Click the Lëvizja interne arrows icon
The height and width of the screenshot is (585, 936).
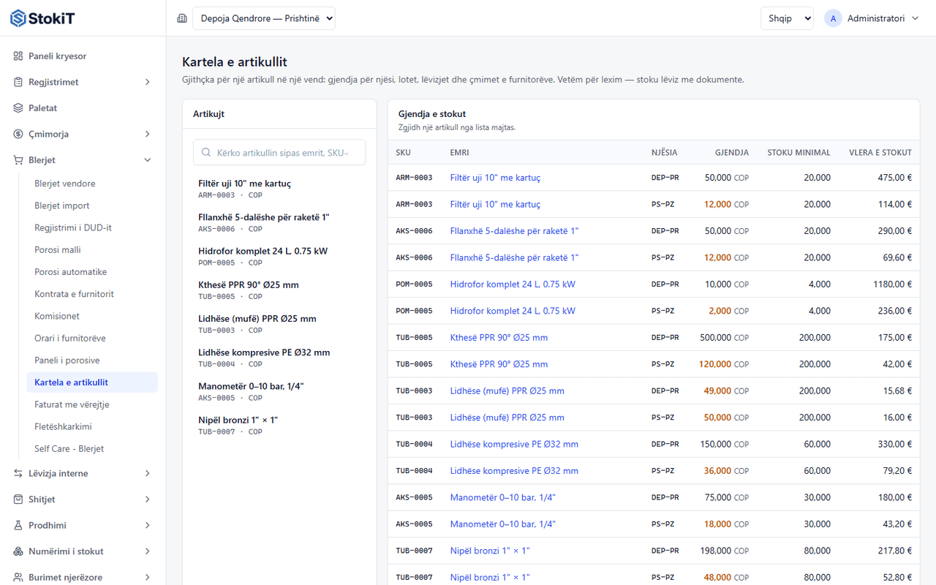point(18,474)
